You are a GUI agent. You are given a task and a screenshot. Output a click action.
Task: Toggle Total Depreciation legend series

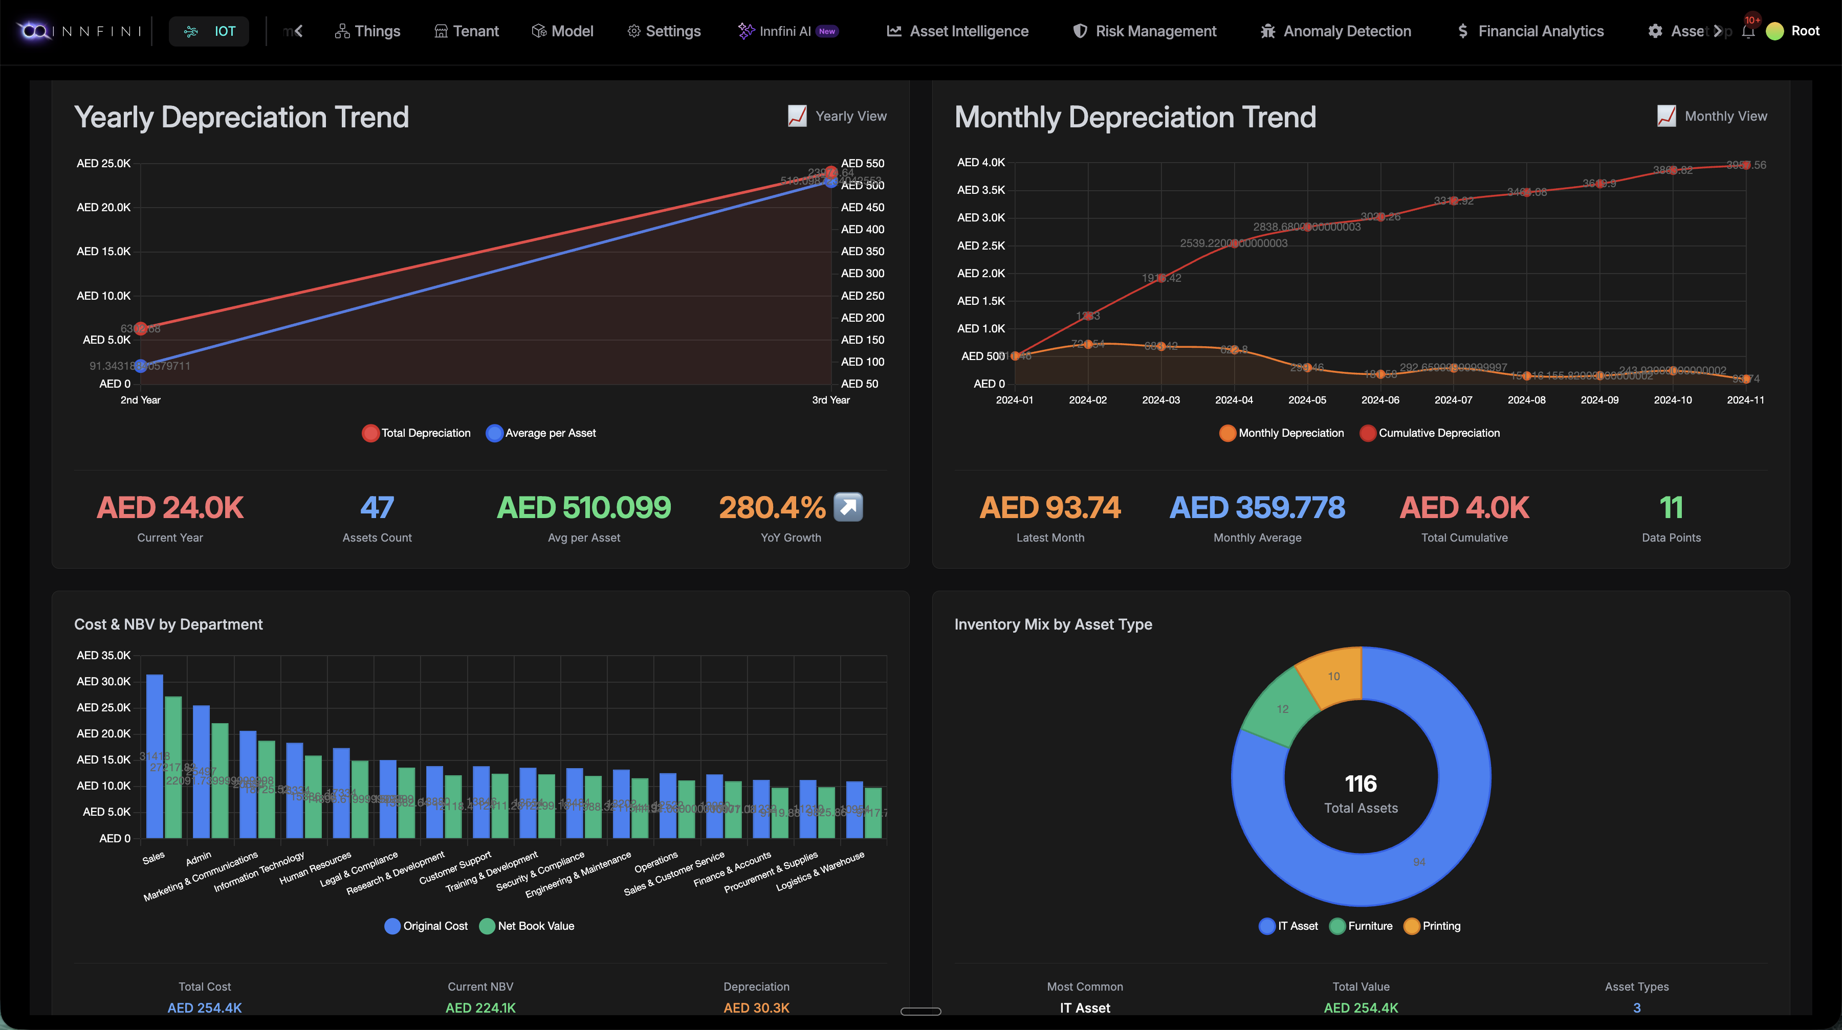click(x=416, y=433)
